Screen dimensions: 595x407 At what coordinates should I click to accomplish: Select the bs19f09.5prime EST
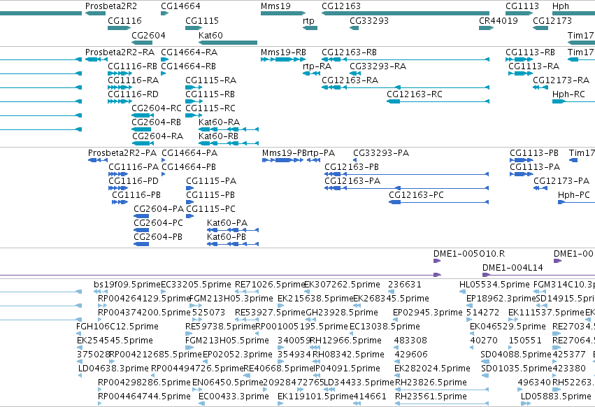[101, 292]
